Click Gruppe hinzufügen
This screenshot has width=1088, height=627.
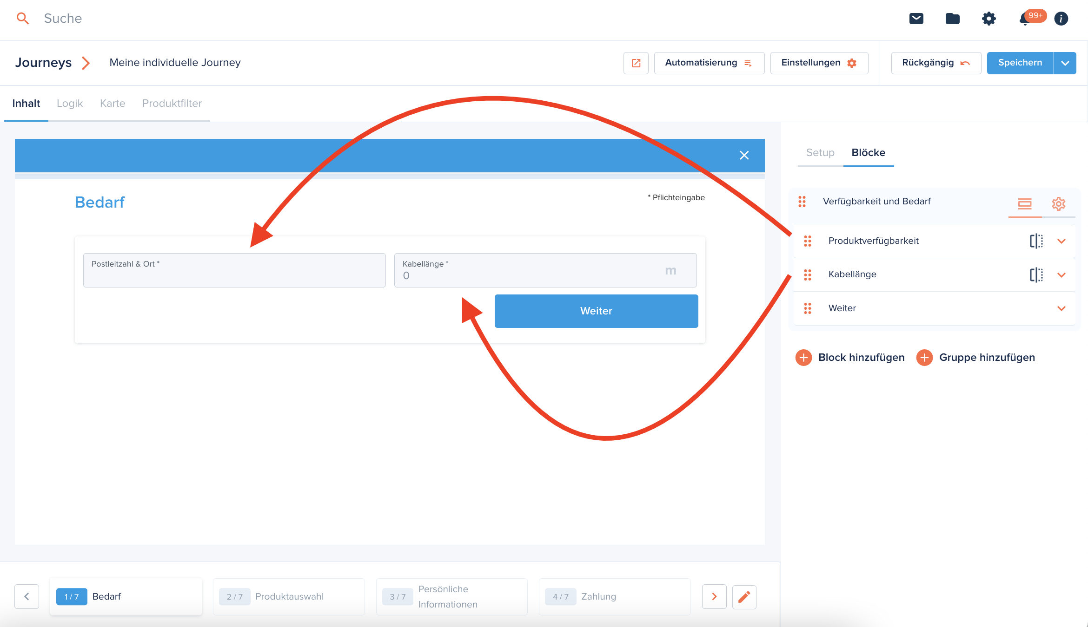pyautogui.click(x=976, y=358)
